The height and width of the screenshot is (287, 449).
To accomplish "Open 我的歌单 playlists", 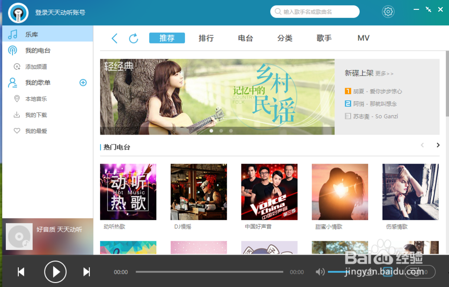I will (38, 83).
